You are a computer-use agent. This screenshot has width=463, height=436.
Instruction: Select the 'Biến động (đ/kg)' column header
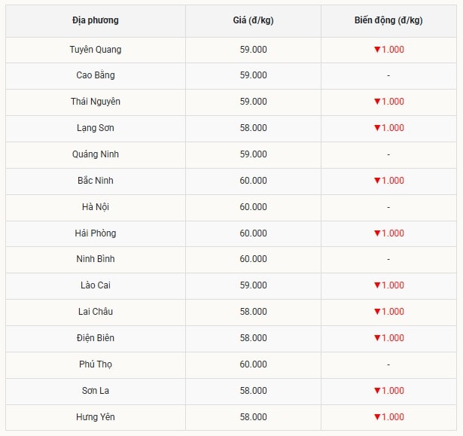388,20
